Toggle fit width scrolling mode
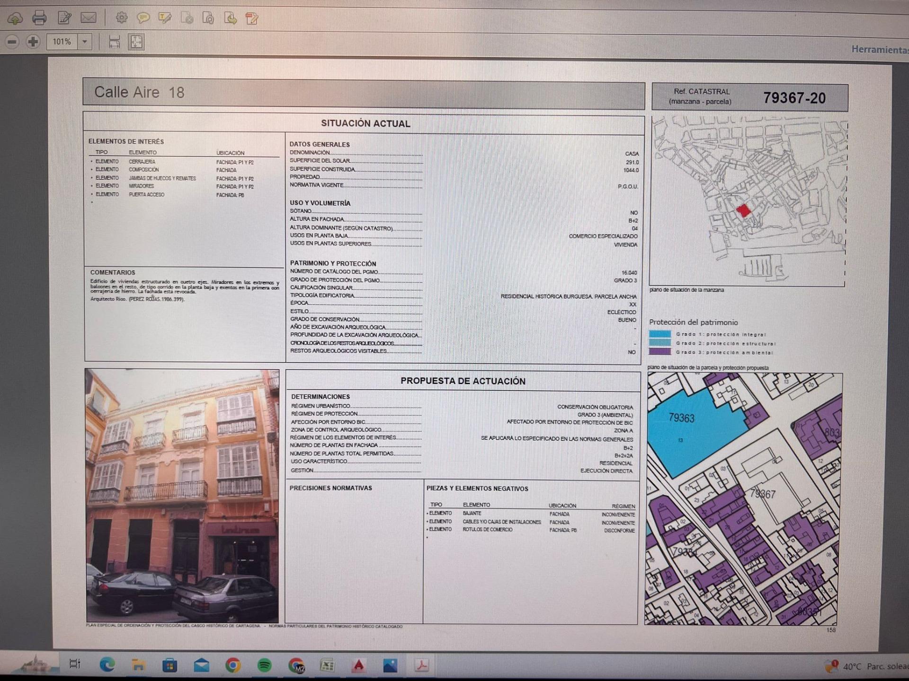Image resolution: width=909 pixels, height=681 pixels. point(114,42)
